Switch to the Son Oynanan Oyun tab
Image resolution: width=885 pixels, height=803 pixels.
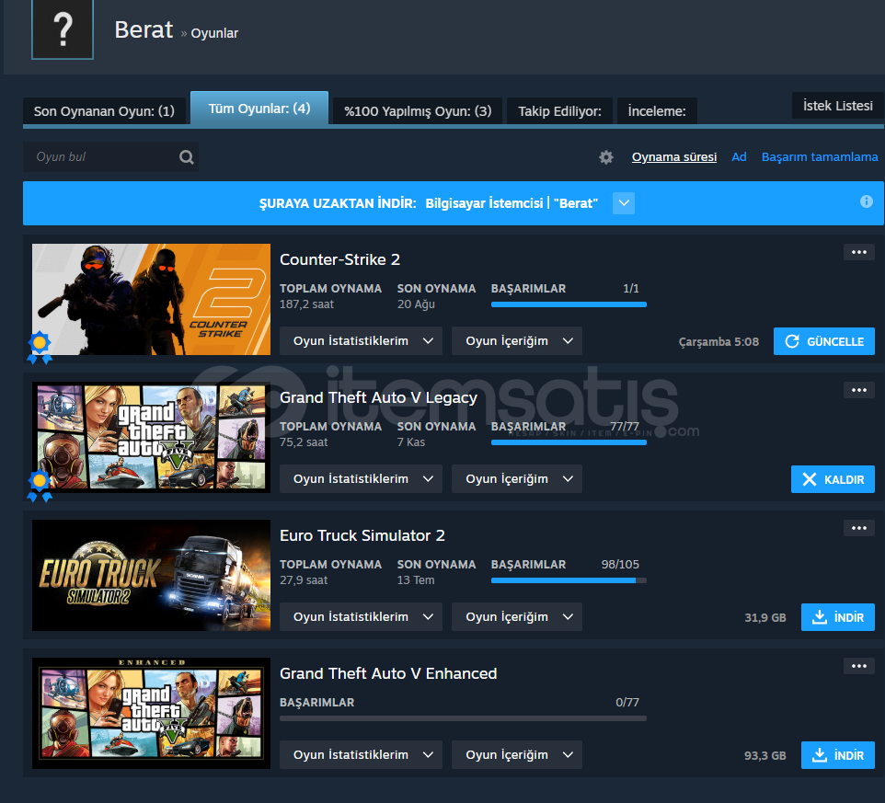coord(104,111)
